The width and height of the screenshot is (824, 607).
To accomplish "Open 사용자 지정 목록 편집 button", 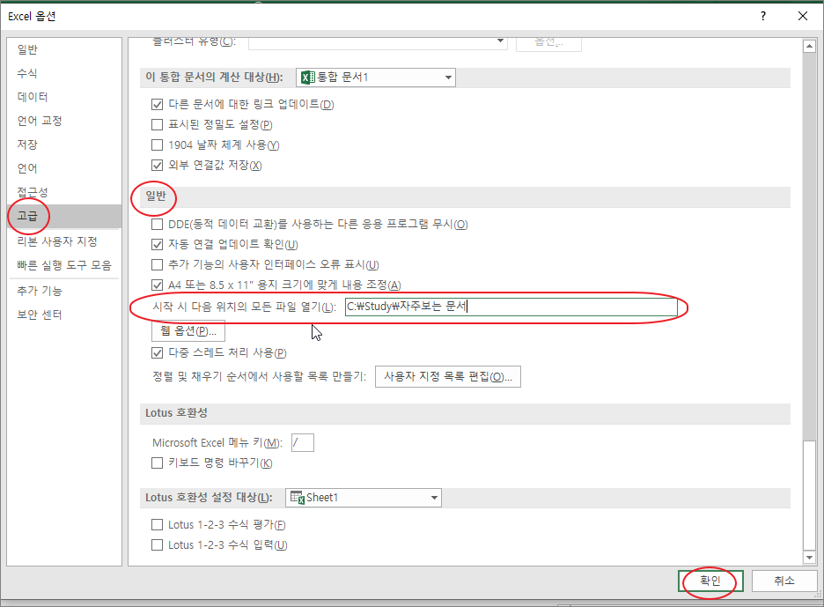I will click(x=448, y=376).
